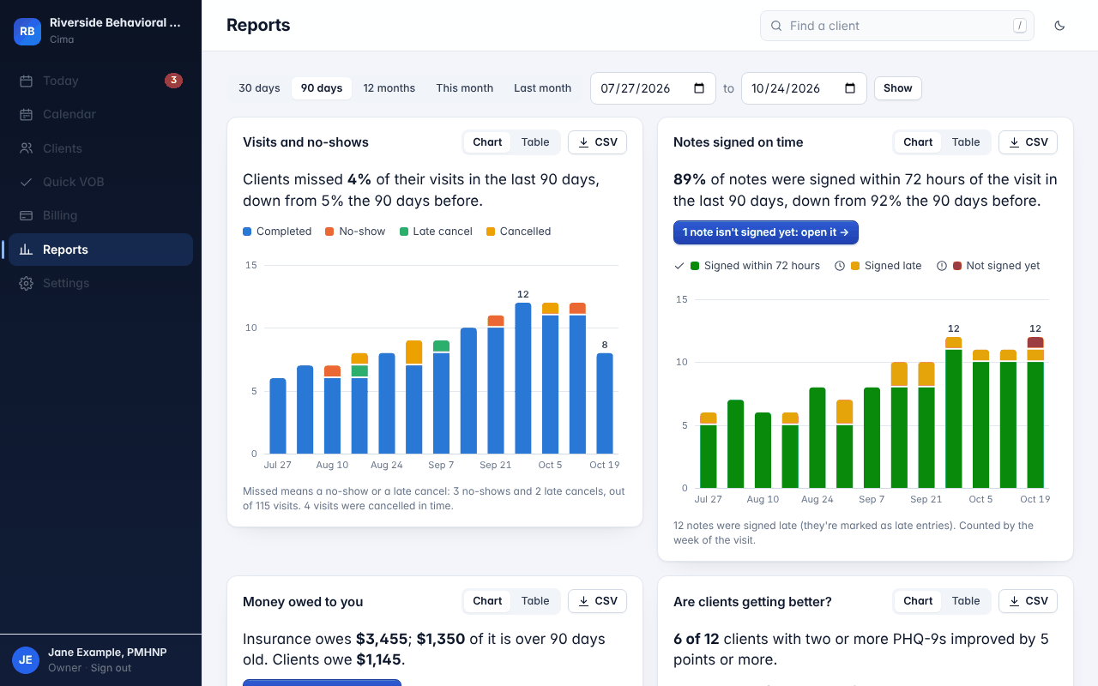Open the start date calendar picker icon
Viewport: 1098px width, 686px height.
(x=698, y=88)
